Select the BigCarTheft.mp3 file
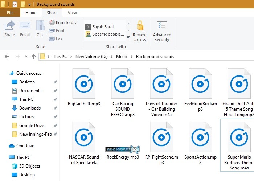The image size is (254, 181). (84, 87)
